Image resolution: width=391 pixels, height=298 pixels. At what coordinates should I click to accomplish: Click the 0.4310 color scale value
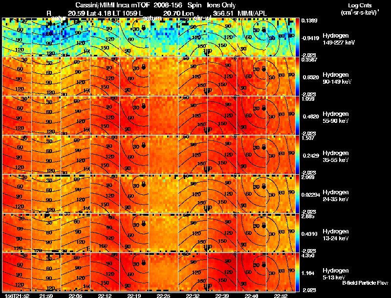coord(310,234)
